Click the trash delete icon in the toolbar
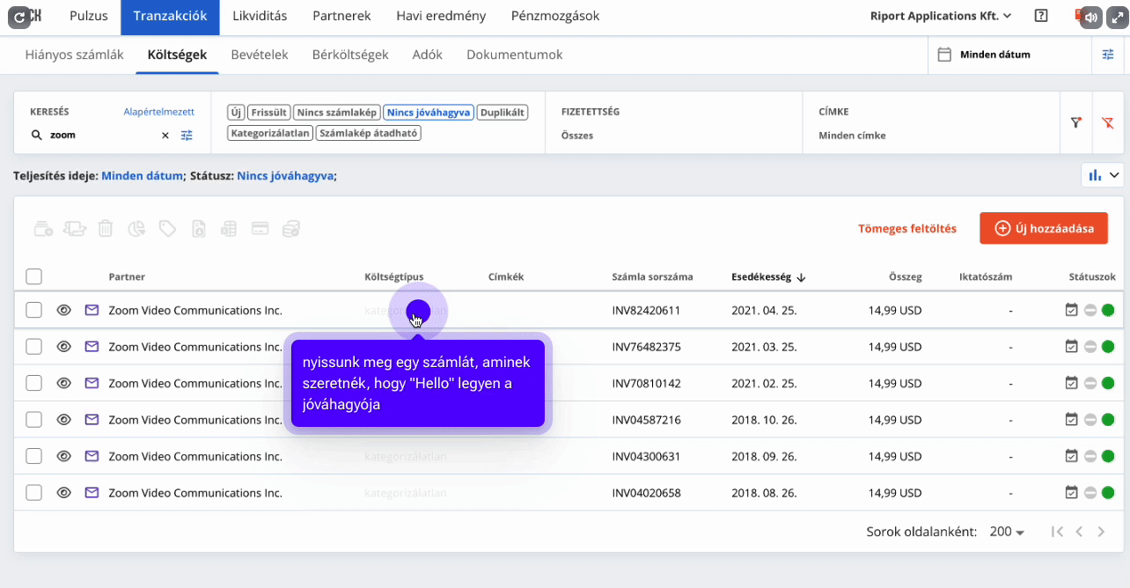This screenshot has height=588, width=1130. pyautogui.click(x=106, y=229)
